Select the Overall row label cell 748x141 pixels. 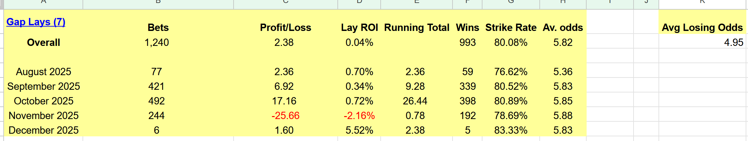pos(44,43)
